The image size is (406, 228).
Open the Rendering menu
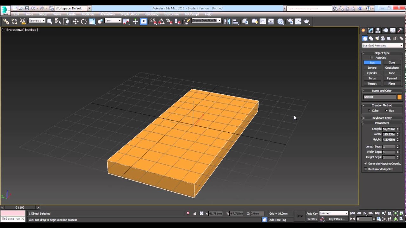click(x=152, y=14)
